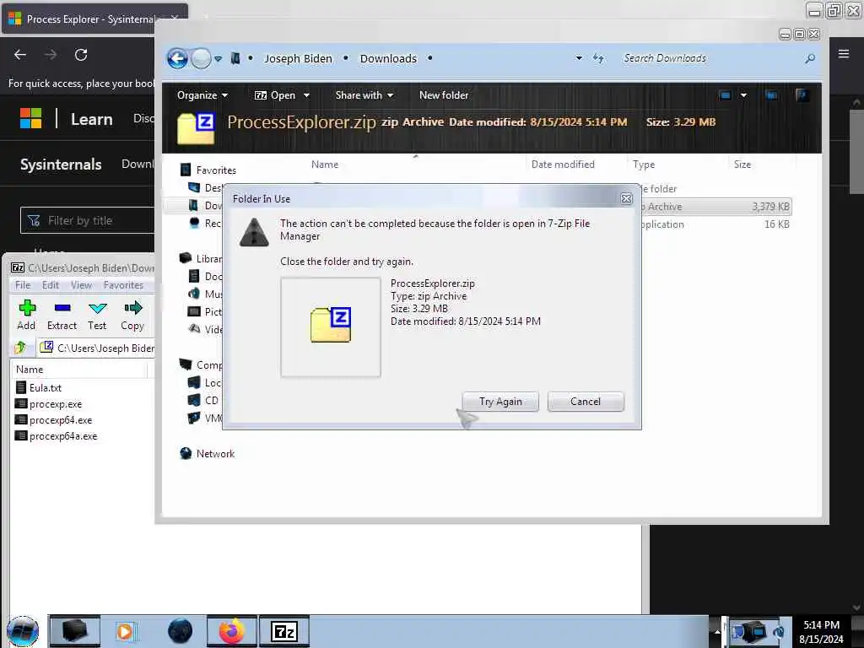Image resolution: width=864 pixels, height=648 pixels.
Task: Click the Copy icon in 7-Zip
Action: 132,307
